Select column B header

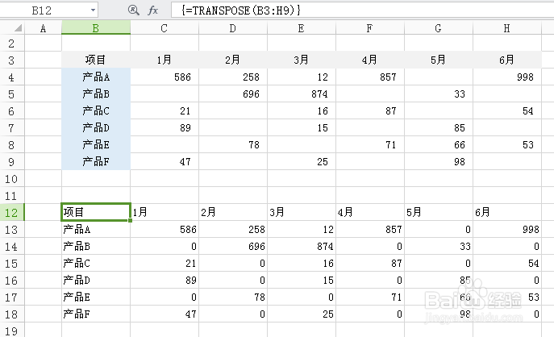[96, 28]
